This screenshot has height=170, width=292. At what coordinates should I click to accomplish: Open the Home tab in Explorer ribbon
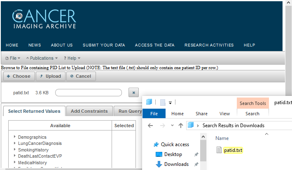pyautogui.click(x=178, y=114)
